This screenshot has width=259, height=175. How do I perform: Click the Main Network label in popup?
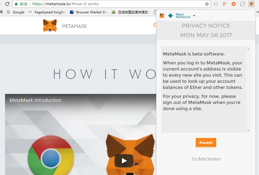click(183, 16)
